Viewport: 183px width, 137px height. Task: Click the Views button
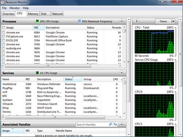164,21
